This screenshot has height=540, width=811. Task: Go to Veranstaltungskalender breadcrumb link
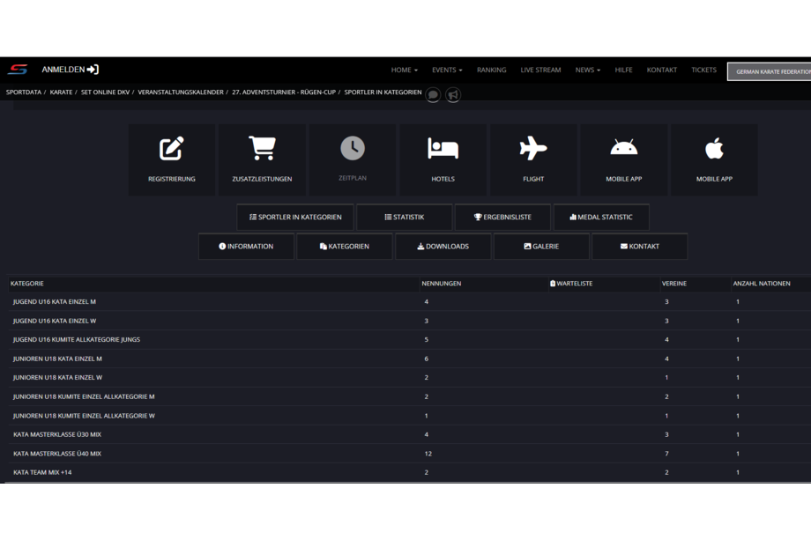coord(181,92)
